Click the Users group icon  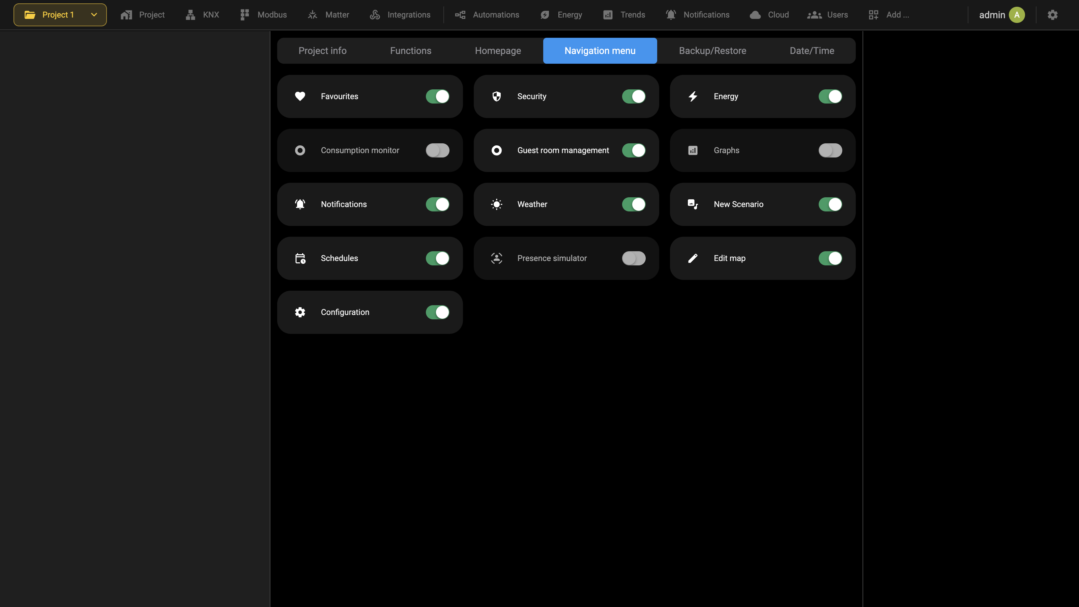tap(814, 15)
